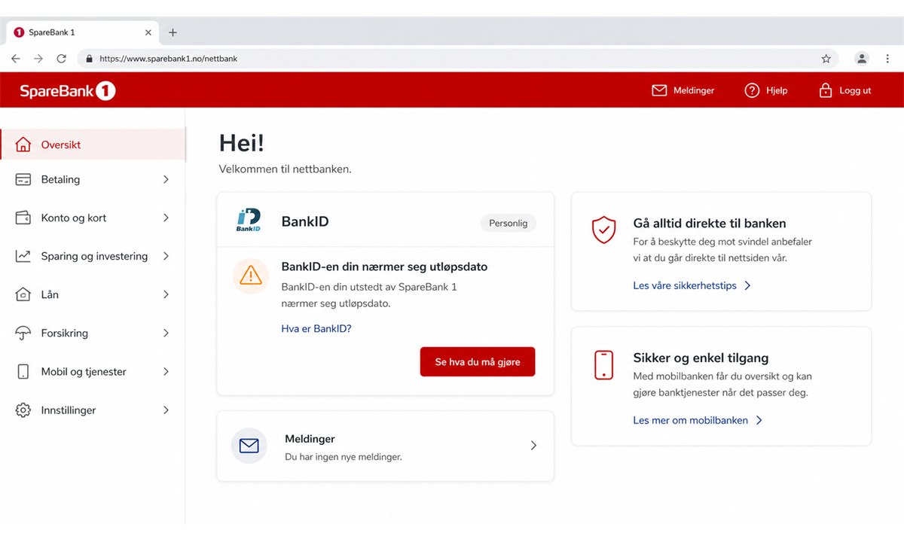Click the text 'Du har ingen nye meldinger.'
Viewport: 904px width, 542px height.
[344, 457]
